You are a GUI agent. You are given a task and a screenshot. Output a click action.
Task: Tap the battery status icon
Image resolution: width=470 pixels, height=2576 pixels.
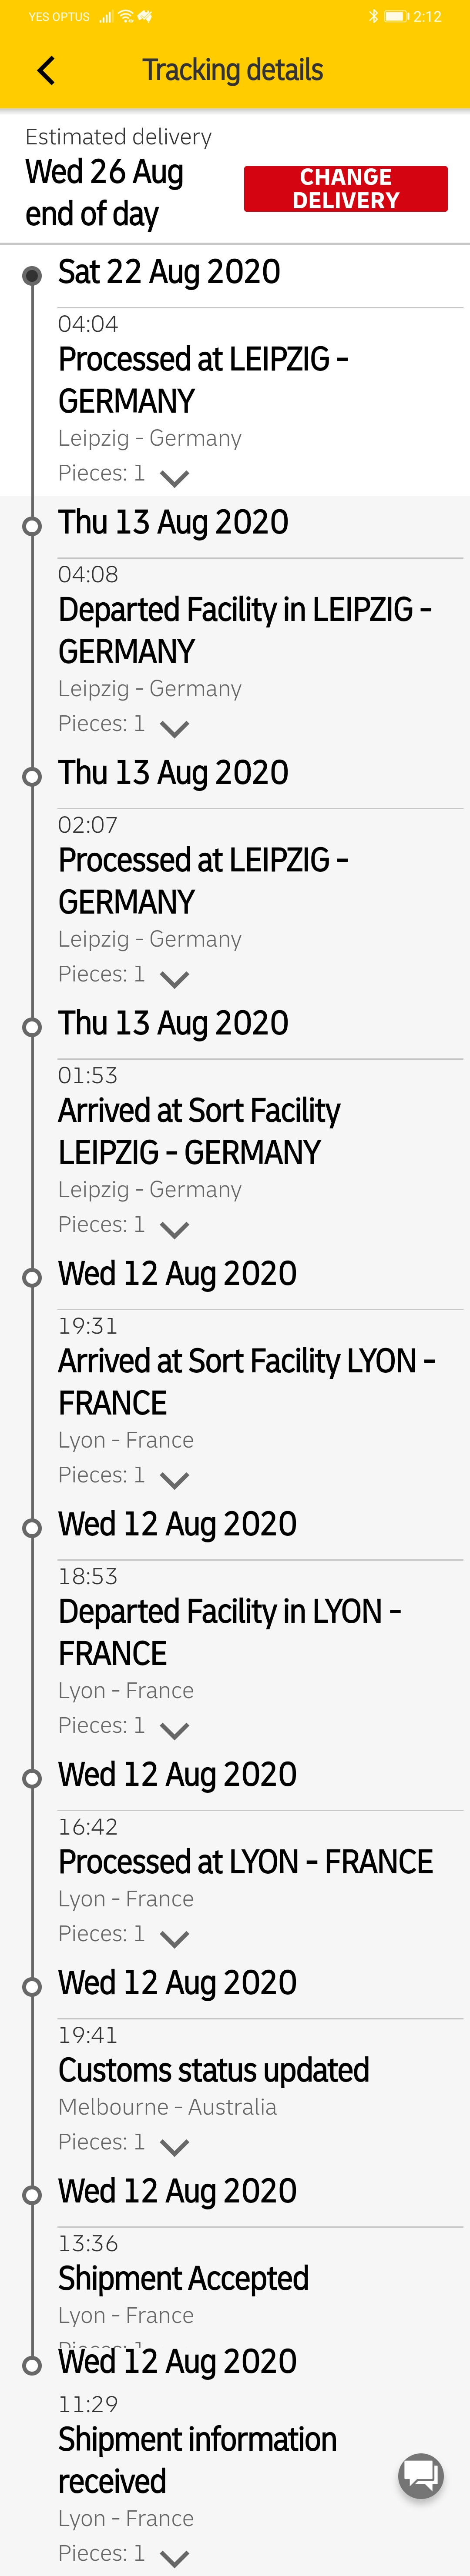click(397, 16)
